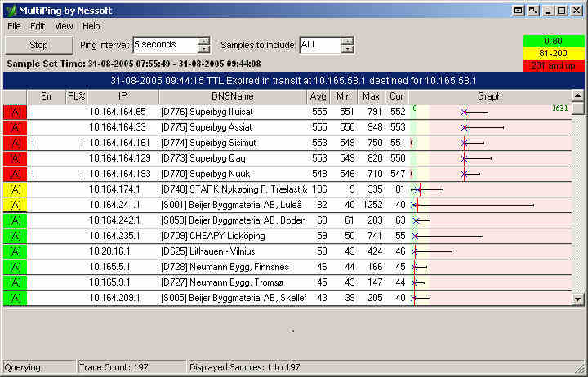The width and height of the screenshot is (588, 377).
Task: Click the red [A] status icon for Superbyg Nuuk
Action: (x=15, y=174)
